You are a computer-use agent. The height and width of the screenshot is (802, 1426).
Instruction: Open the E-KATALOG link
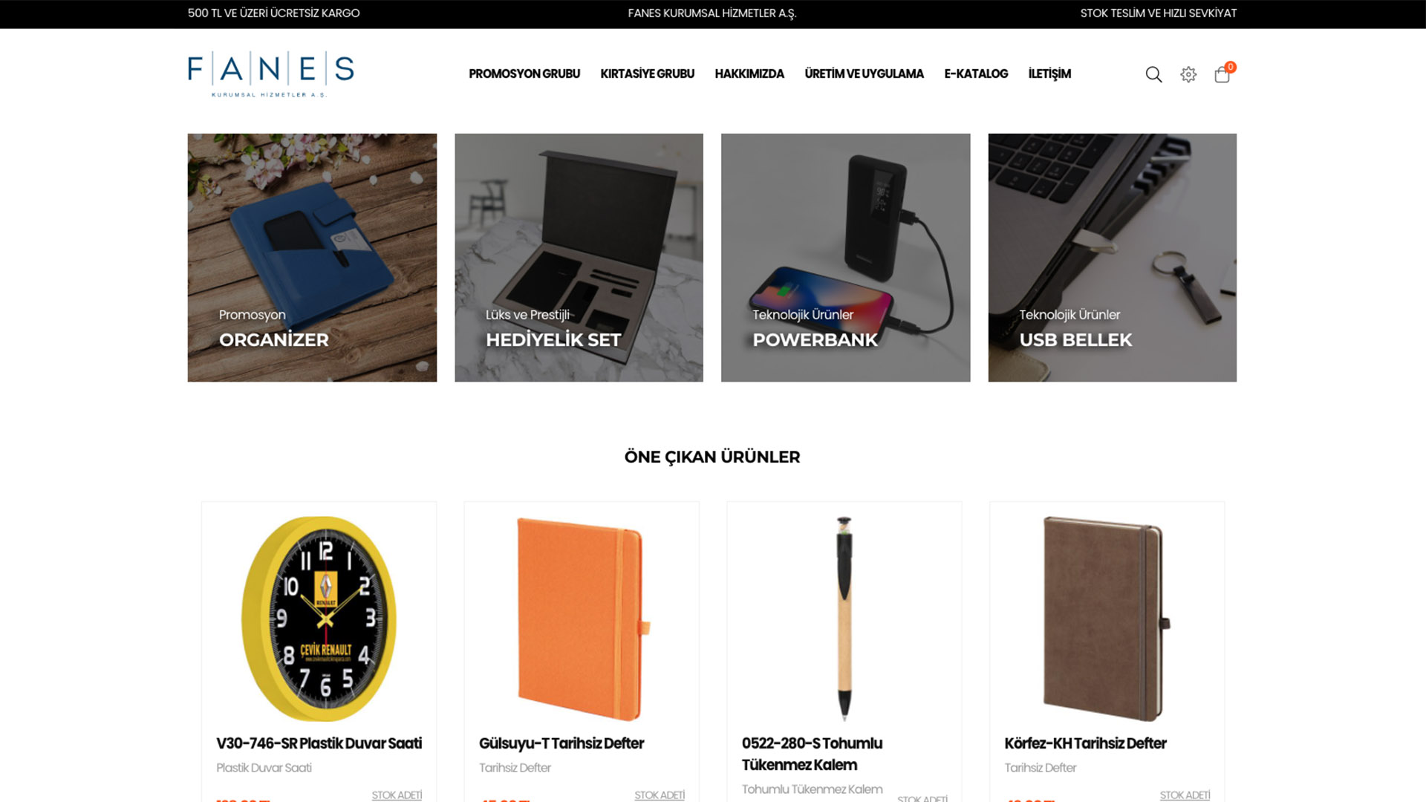pyautogui.click(x=976, y=74)
